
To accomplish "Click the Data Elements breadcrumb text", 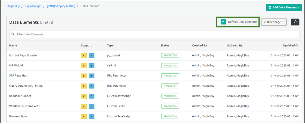I will point(90,6).
